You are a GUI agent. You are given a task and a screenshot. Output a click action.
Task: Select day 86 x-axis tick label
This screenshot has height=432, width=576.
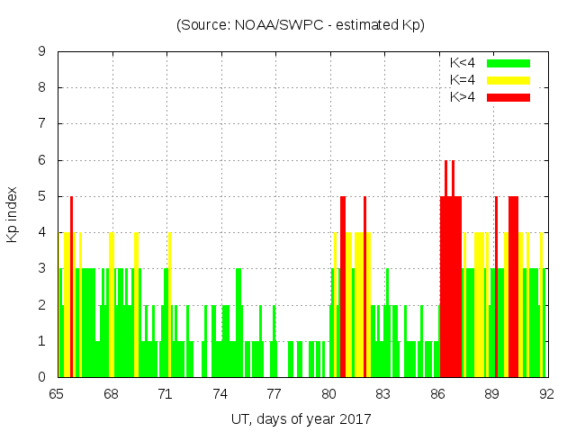pos(437,393)
